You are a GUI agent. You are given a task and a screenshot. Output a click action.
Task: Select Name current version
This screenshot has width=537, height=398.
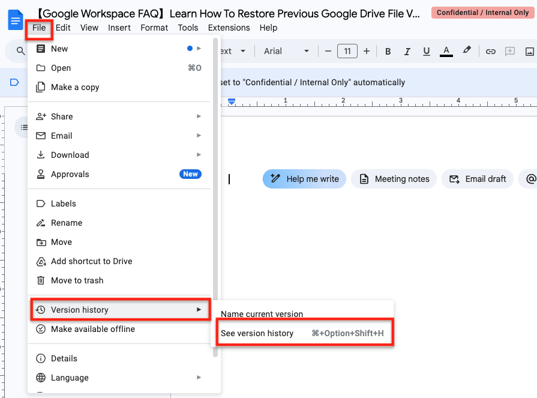(x=303, y=314)
